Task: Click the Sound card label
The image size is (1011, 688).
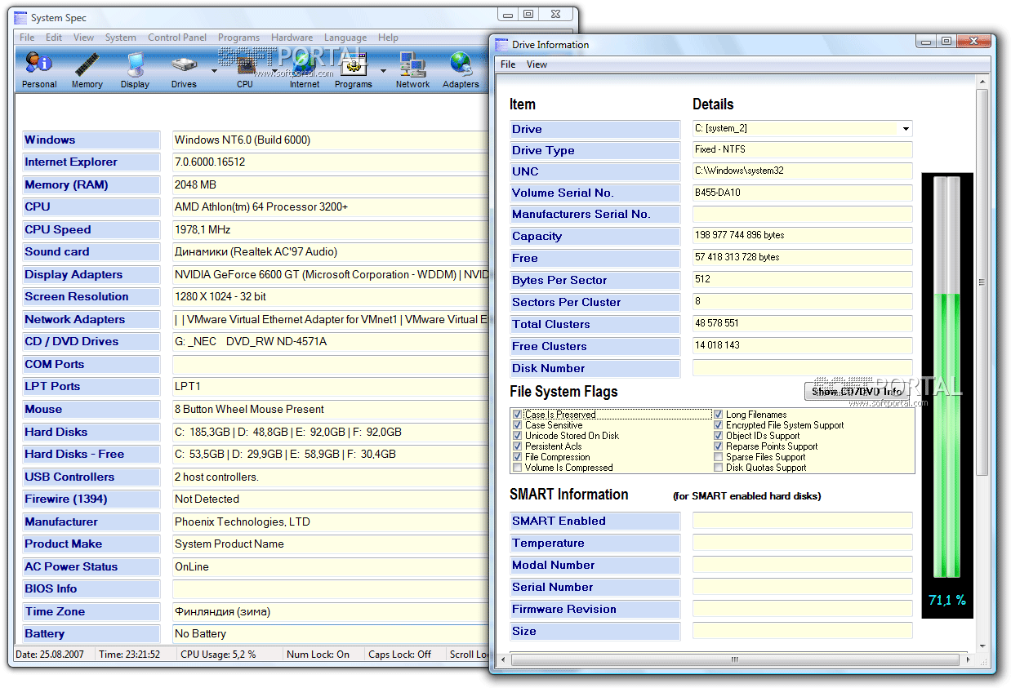Action: (91, 252)
